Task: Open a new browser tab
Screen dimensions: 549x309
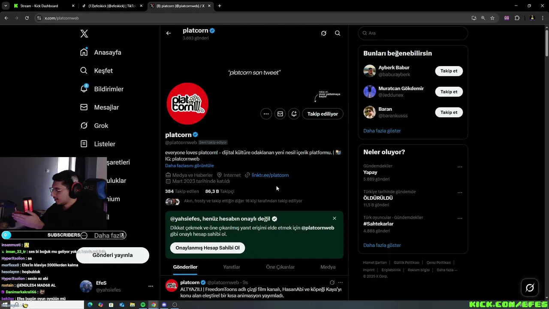Action: click(220, 6)
